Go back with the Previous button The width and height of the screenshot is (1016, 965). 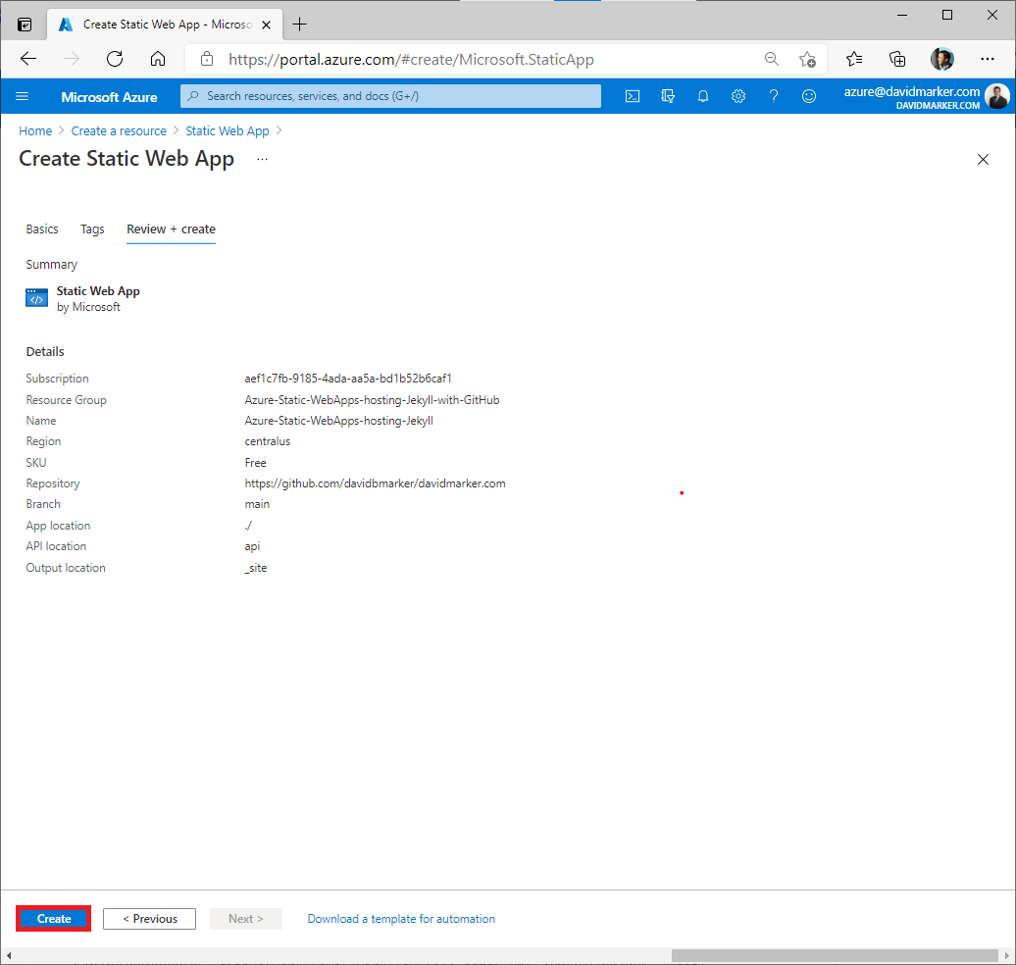click(150, 918)
